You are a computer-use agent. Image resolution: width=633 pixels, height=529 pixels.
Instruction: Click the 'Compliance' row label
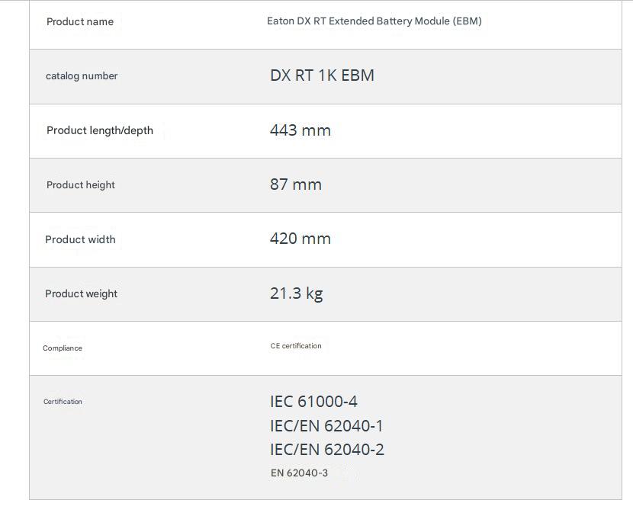coord(63,348)
